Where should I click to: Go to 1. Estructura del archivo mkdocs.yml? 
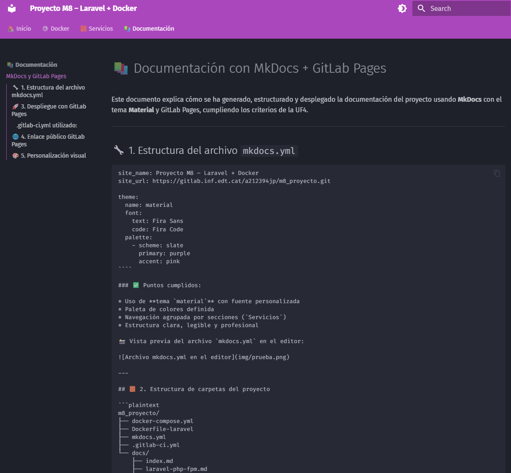(48, 91)
